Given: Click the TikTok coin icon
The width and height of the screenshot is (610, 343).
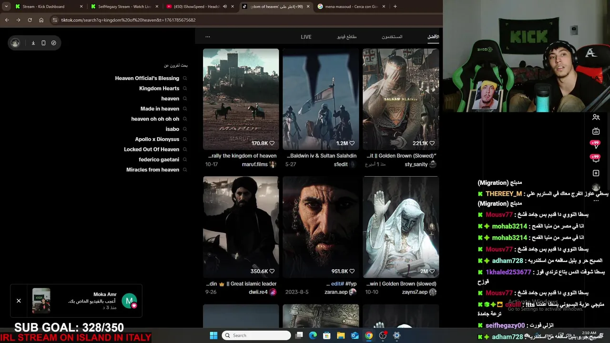Looking at the screenshot, I should (x=53, y=43).
